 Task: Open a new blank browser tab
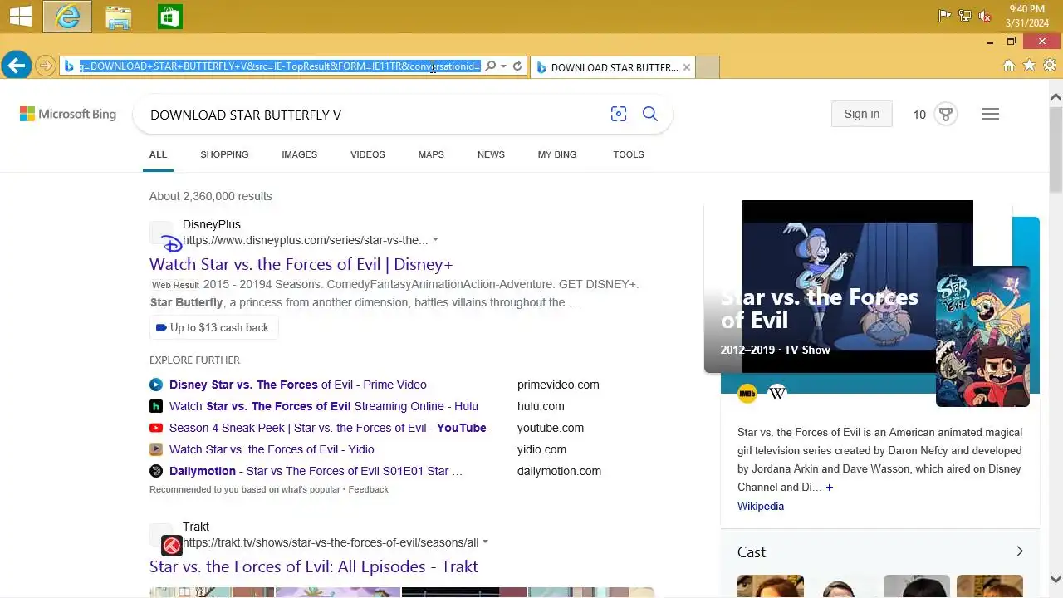point(708,67)
